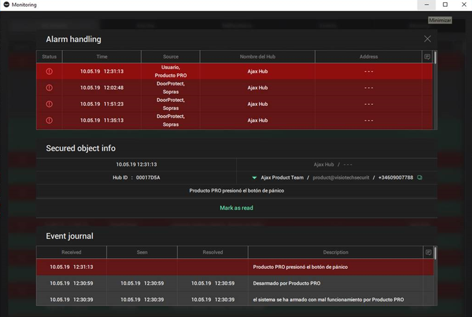The width and height of the screenshot is (472, 317).
Task: Click the alert status icon for the 11:35:13 alarm
Action: [49, 120]
